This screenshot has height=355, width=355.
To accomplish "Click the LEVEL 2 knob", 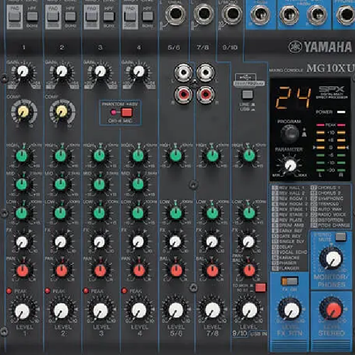I will [61, 311].
